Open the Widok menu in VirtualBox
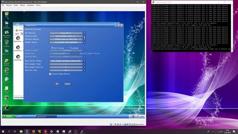The image size is (238, 134). (x=16, y=5)
